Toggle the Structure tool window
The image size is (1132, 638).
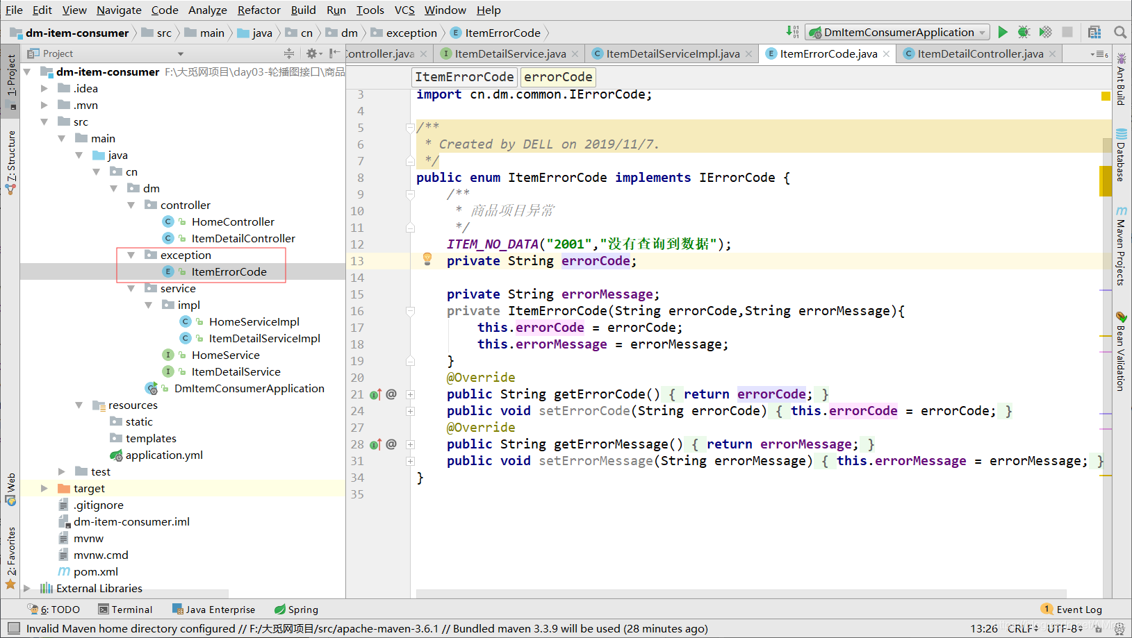(x=10, y=162)
